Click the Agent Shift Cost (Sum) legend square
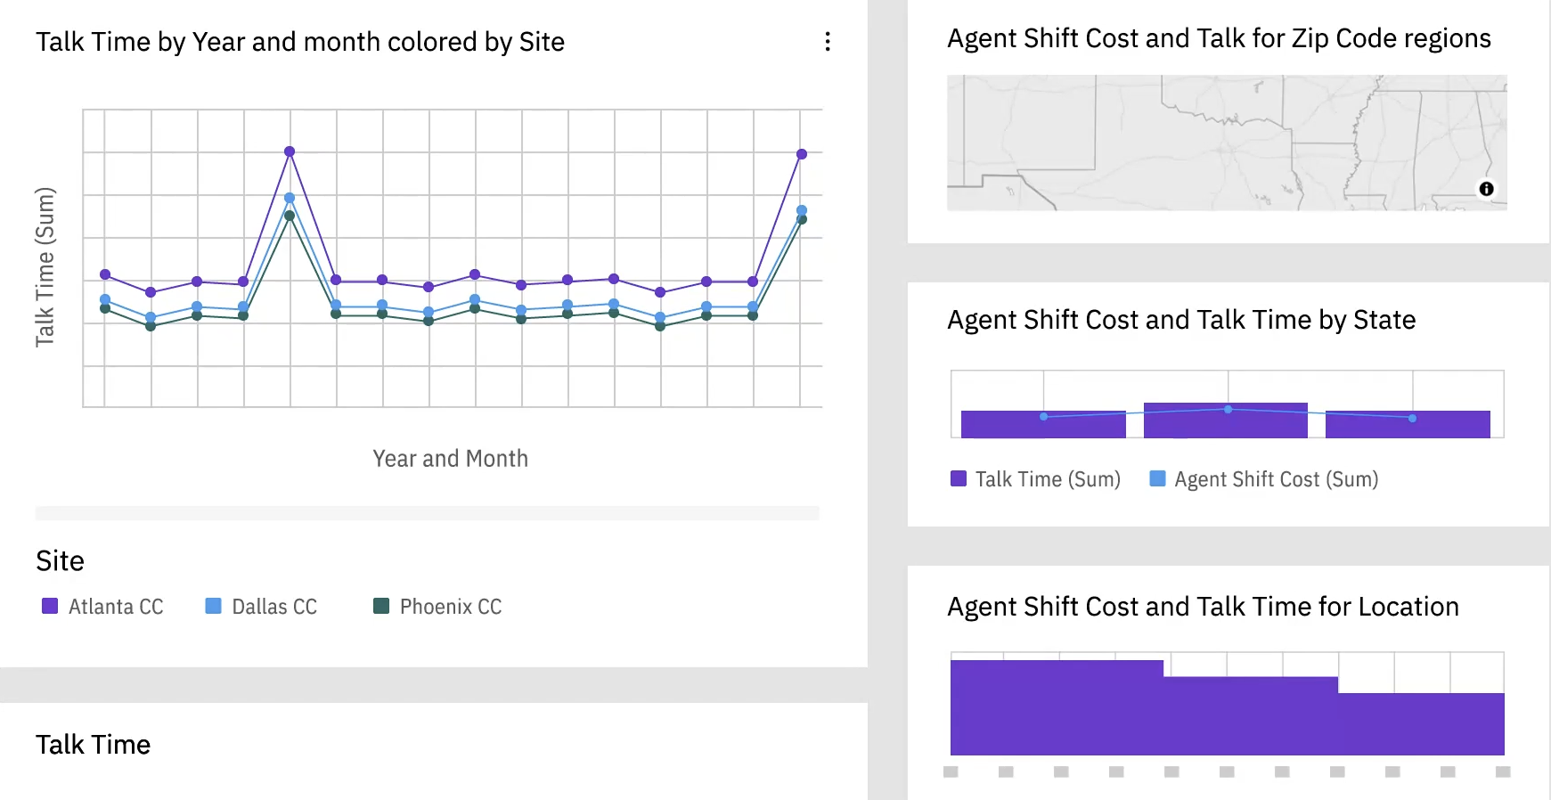Image resolution: width=1551 pixels, height=800 pixels. (1157, 478)
